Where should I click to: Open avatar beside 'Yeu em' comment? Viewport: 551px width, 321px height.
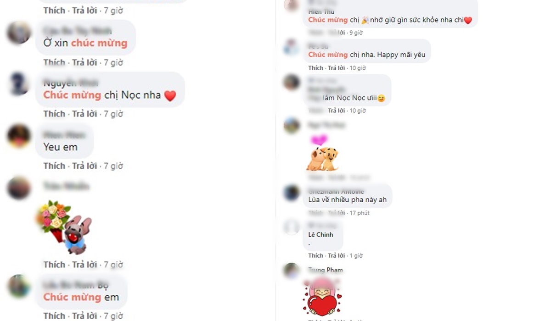coord(19,136)
